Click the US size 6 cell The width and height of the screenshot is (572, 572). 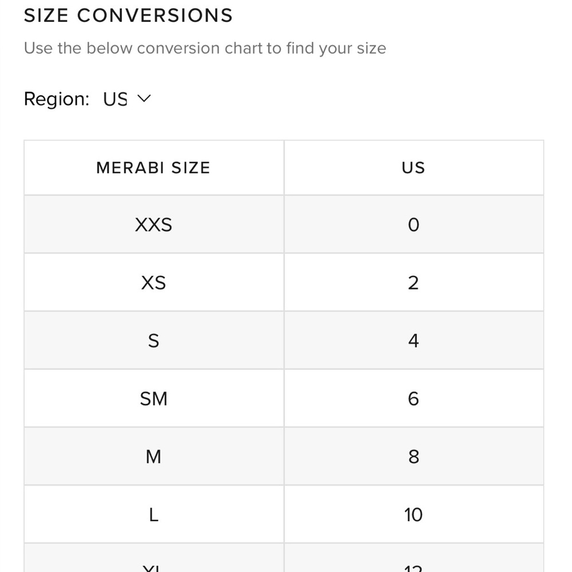414,398
